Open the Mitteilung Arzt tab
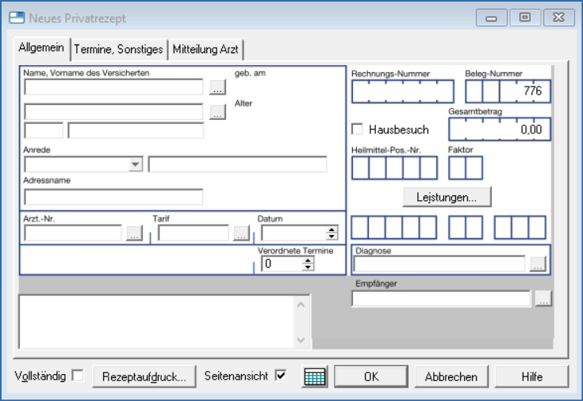Screen dimensions: 583x401 coord(205,49)
